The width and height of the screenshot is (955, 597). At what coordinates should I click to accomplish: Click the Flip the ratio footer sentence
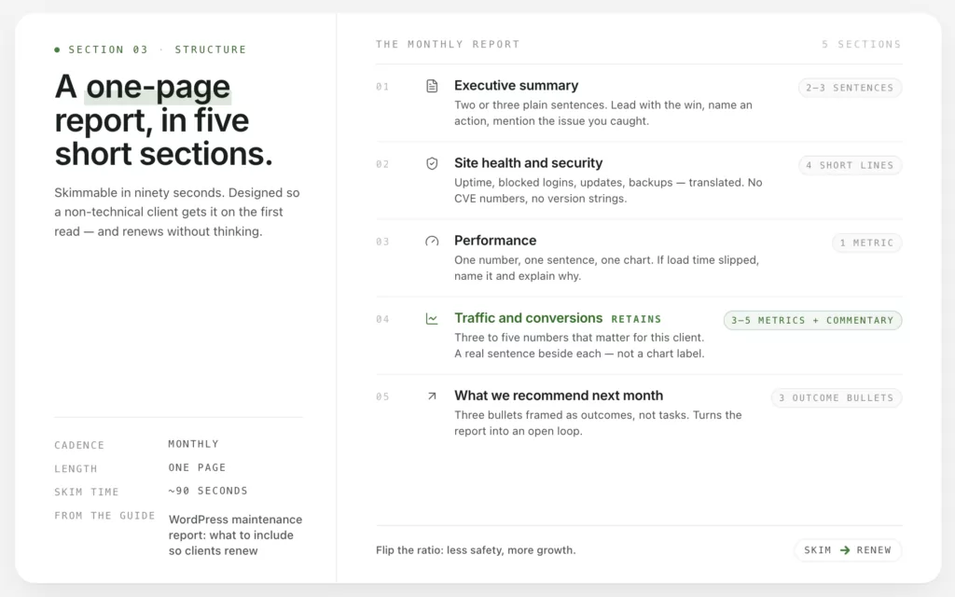pos(476,550)
